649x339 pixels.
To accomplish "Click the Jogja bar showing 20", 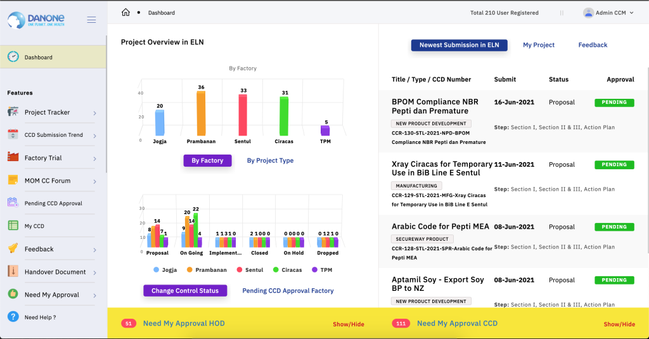I will tap(159, 122).
